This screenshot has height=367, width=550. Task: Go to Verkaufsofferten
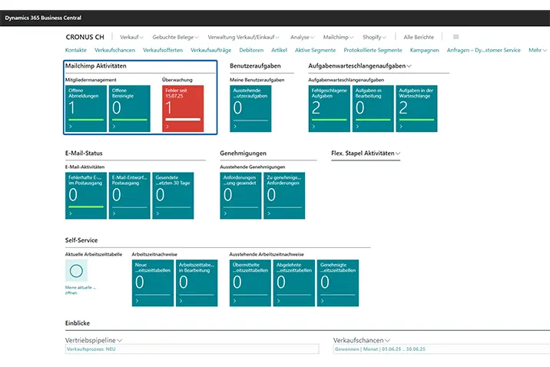click(163, 50)
